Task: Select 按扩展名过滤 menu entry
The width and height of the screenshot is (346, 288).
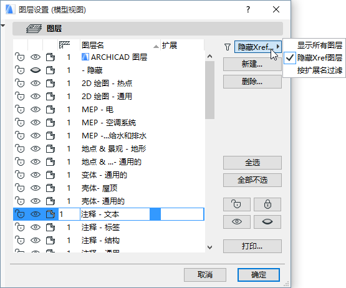Action: point(320,70)
